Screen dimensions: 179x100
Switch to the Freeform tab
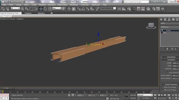(28, 13)
